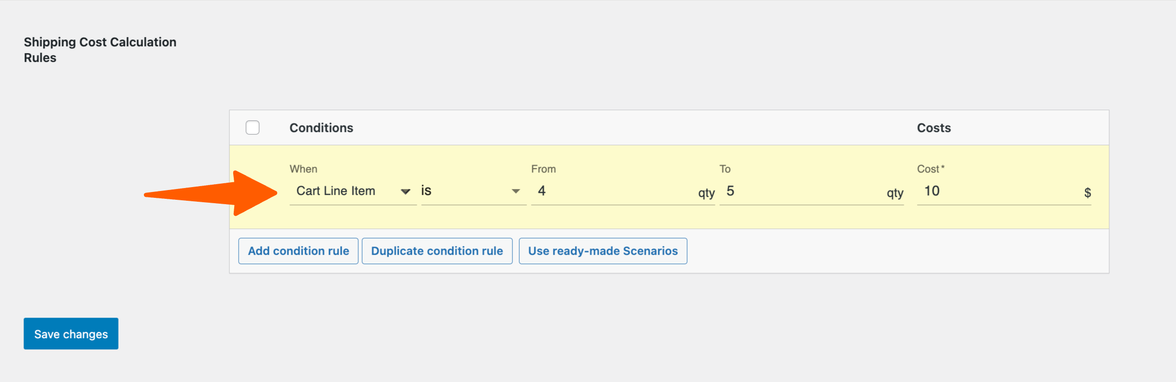Click the qty suffix of the To field
The image size is (1176, 382).
click(x=895, y=193)
